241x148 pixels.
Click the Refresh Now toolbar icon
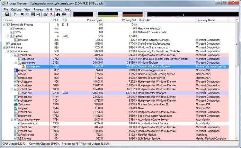click(14, 14)
